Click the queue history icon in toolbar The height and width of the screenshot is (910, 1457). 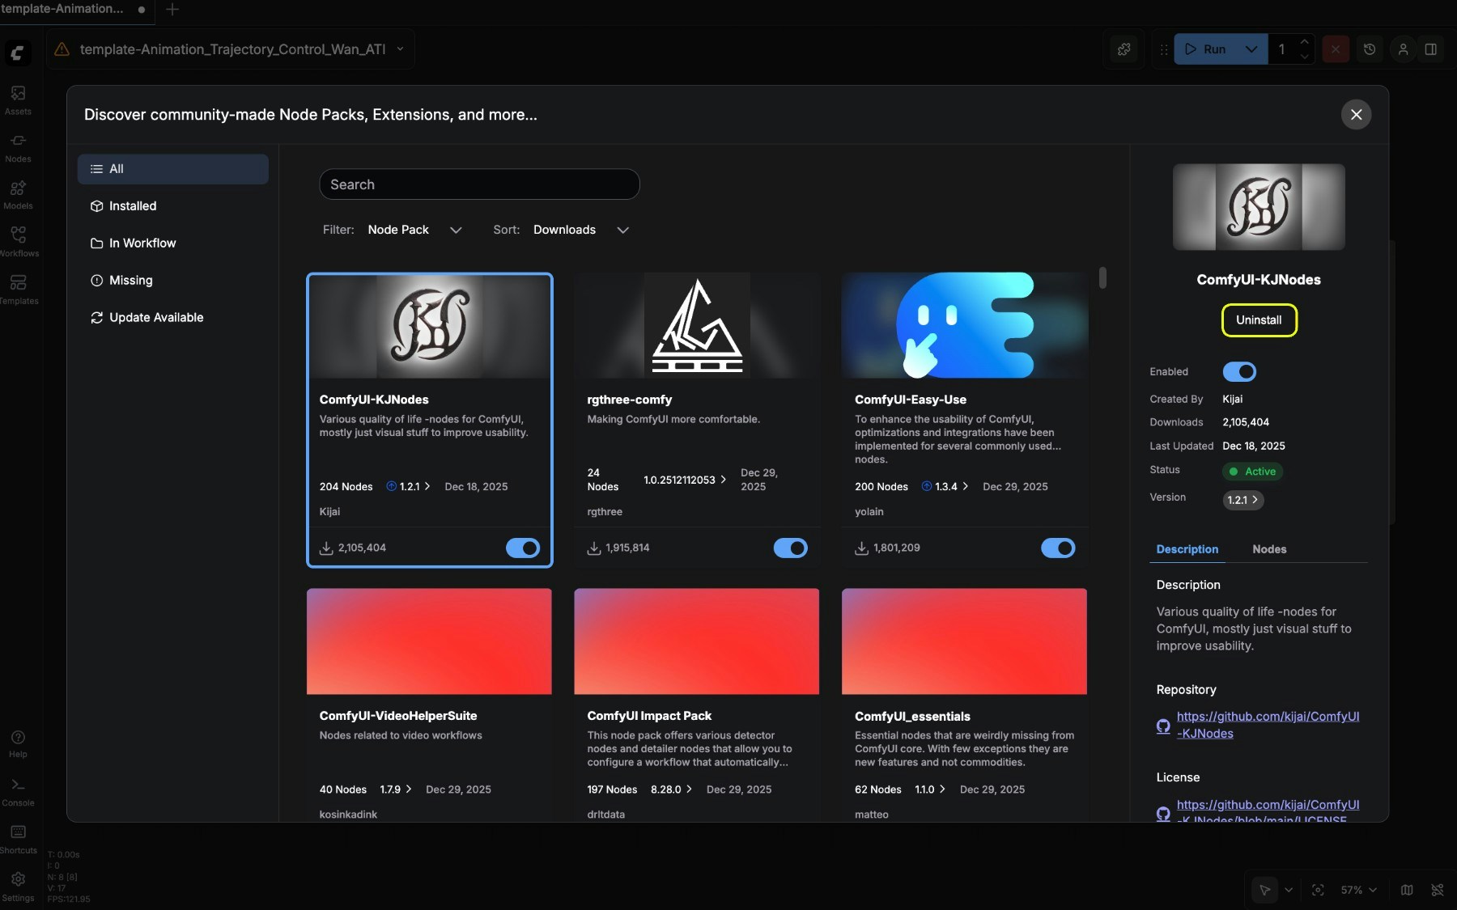pos(1370,49)
